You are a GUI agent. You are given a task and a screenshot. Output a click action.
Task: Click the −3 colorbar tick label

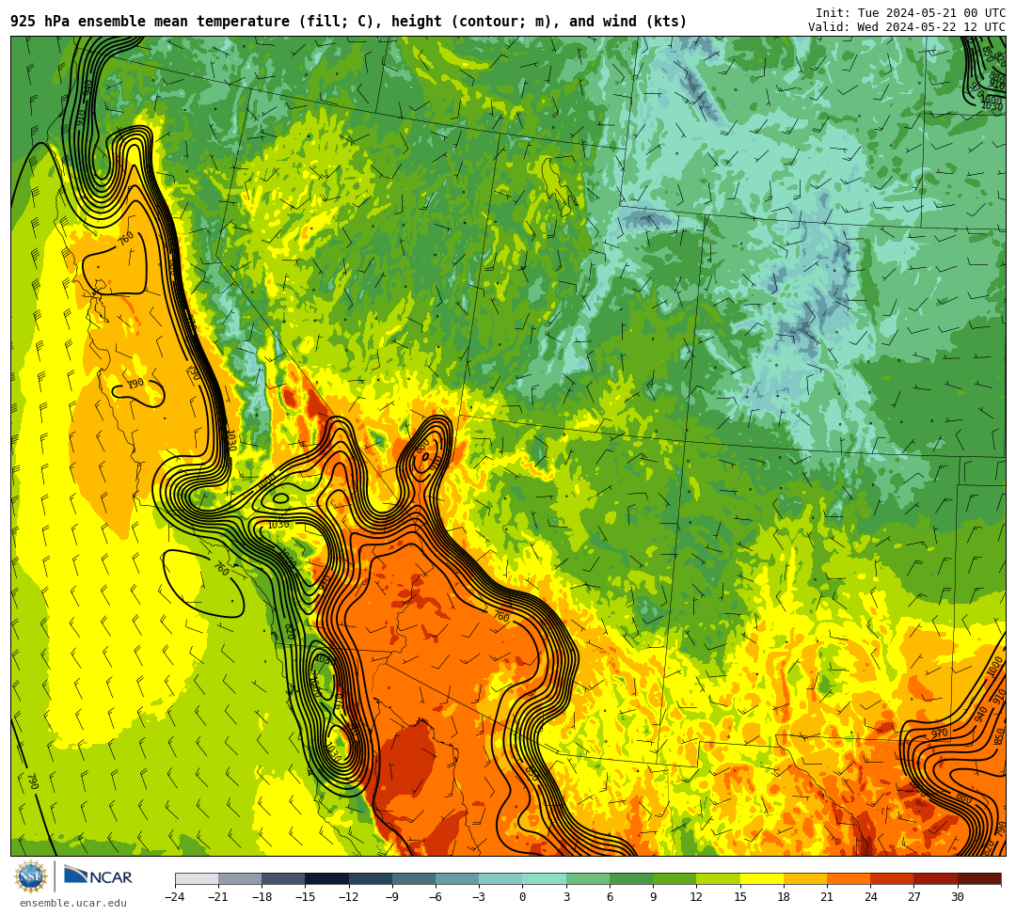tap(479, 897)
